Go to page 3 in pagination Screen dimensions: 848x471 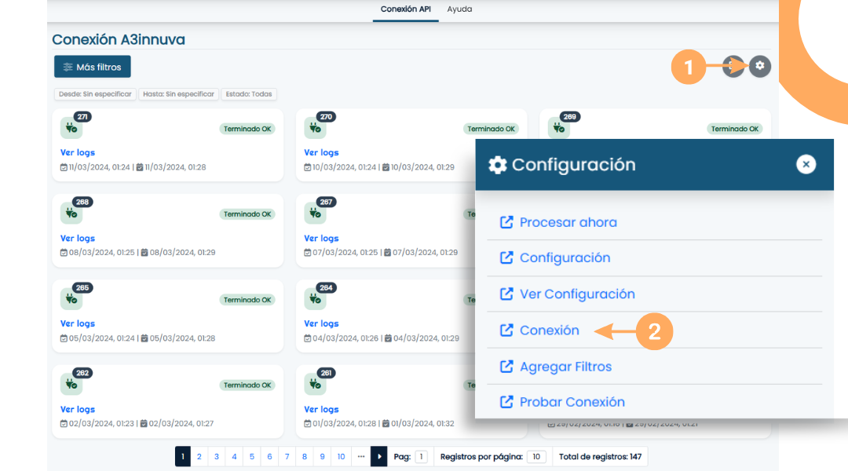[217, 456]
